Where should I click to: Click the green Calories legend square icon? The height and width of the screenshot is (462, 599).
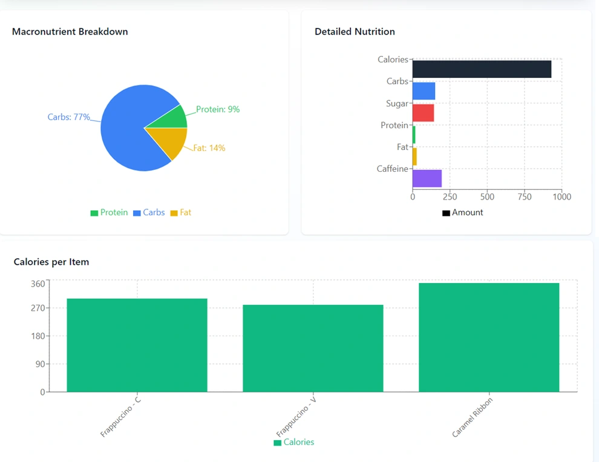[277, 443]
